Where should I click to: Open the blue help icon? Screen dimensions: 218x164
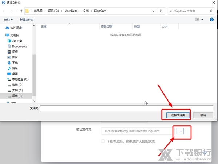tap(211, 20)
